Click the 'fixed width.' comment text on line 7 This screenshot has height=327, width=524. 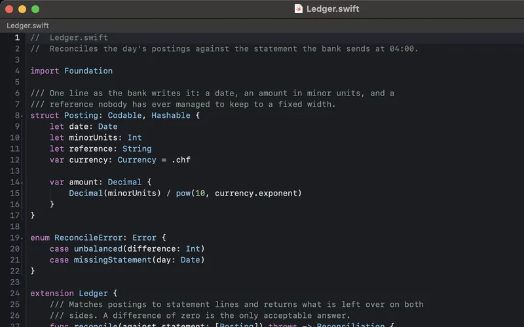pos(307,104)
